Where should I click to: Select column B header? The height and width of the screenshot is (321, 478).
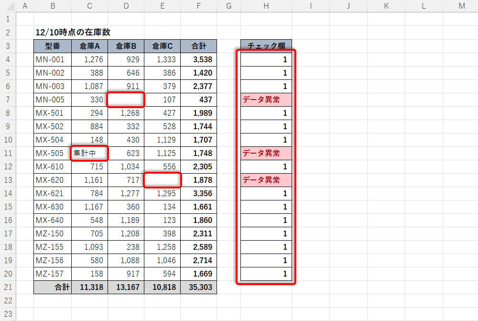[53, 6]
